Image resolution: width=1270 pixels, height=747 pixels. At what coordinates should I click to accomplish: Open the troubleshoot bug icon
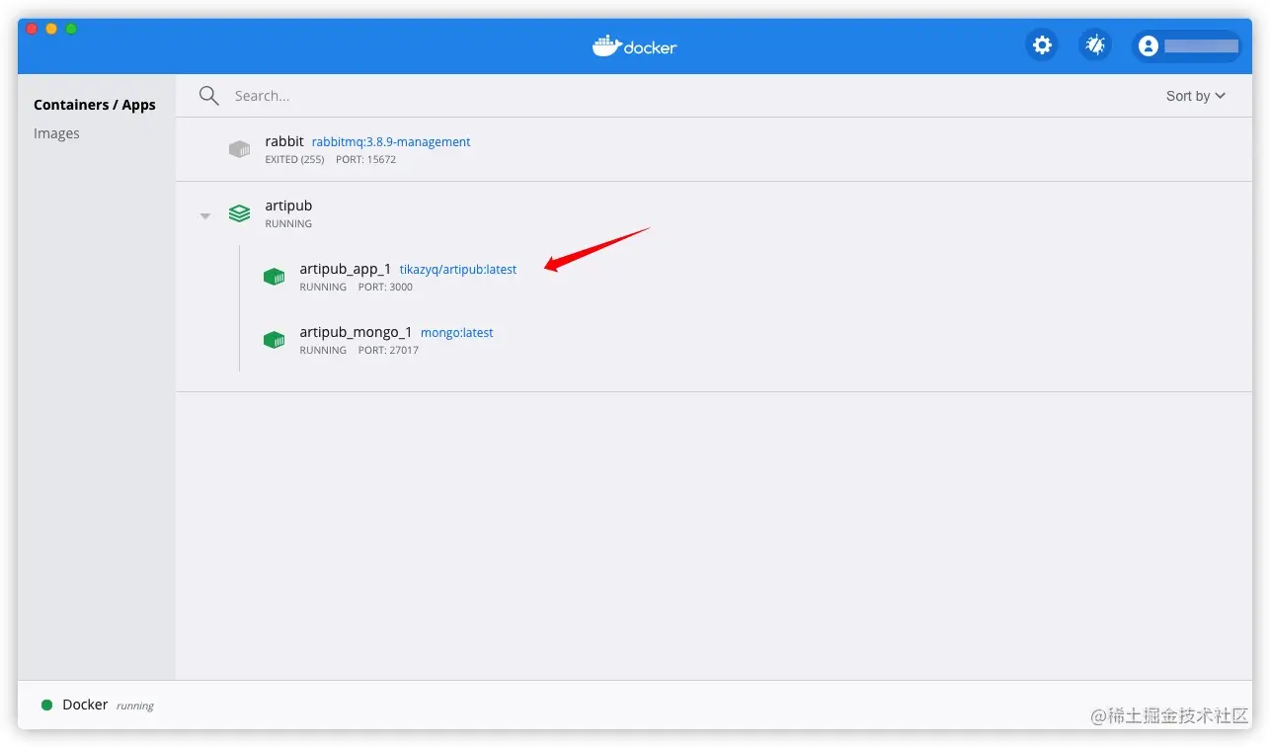tap(1095, 45)
